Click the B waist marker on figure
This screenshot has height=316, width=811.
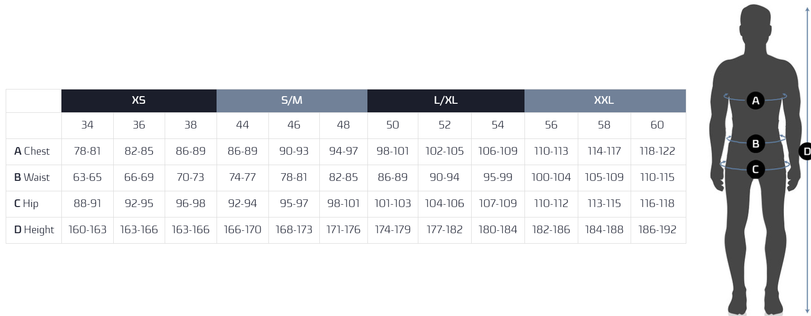click(x=755, y=143)
